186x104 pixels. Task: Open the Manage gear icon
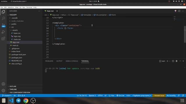tap(3, 90)
